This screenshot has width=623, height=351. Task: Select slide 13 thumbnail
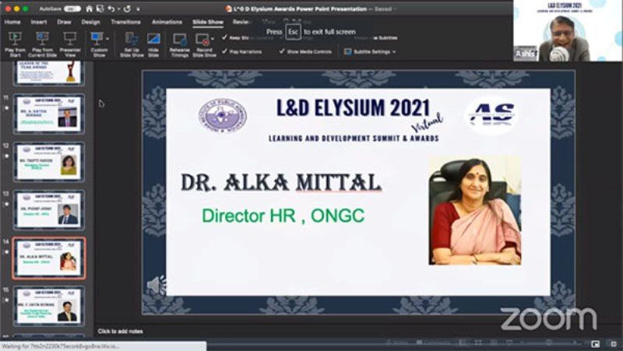[x=49, y=209]
